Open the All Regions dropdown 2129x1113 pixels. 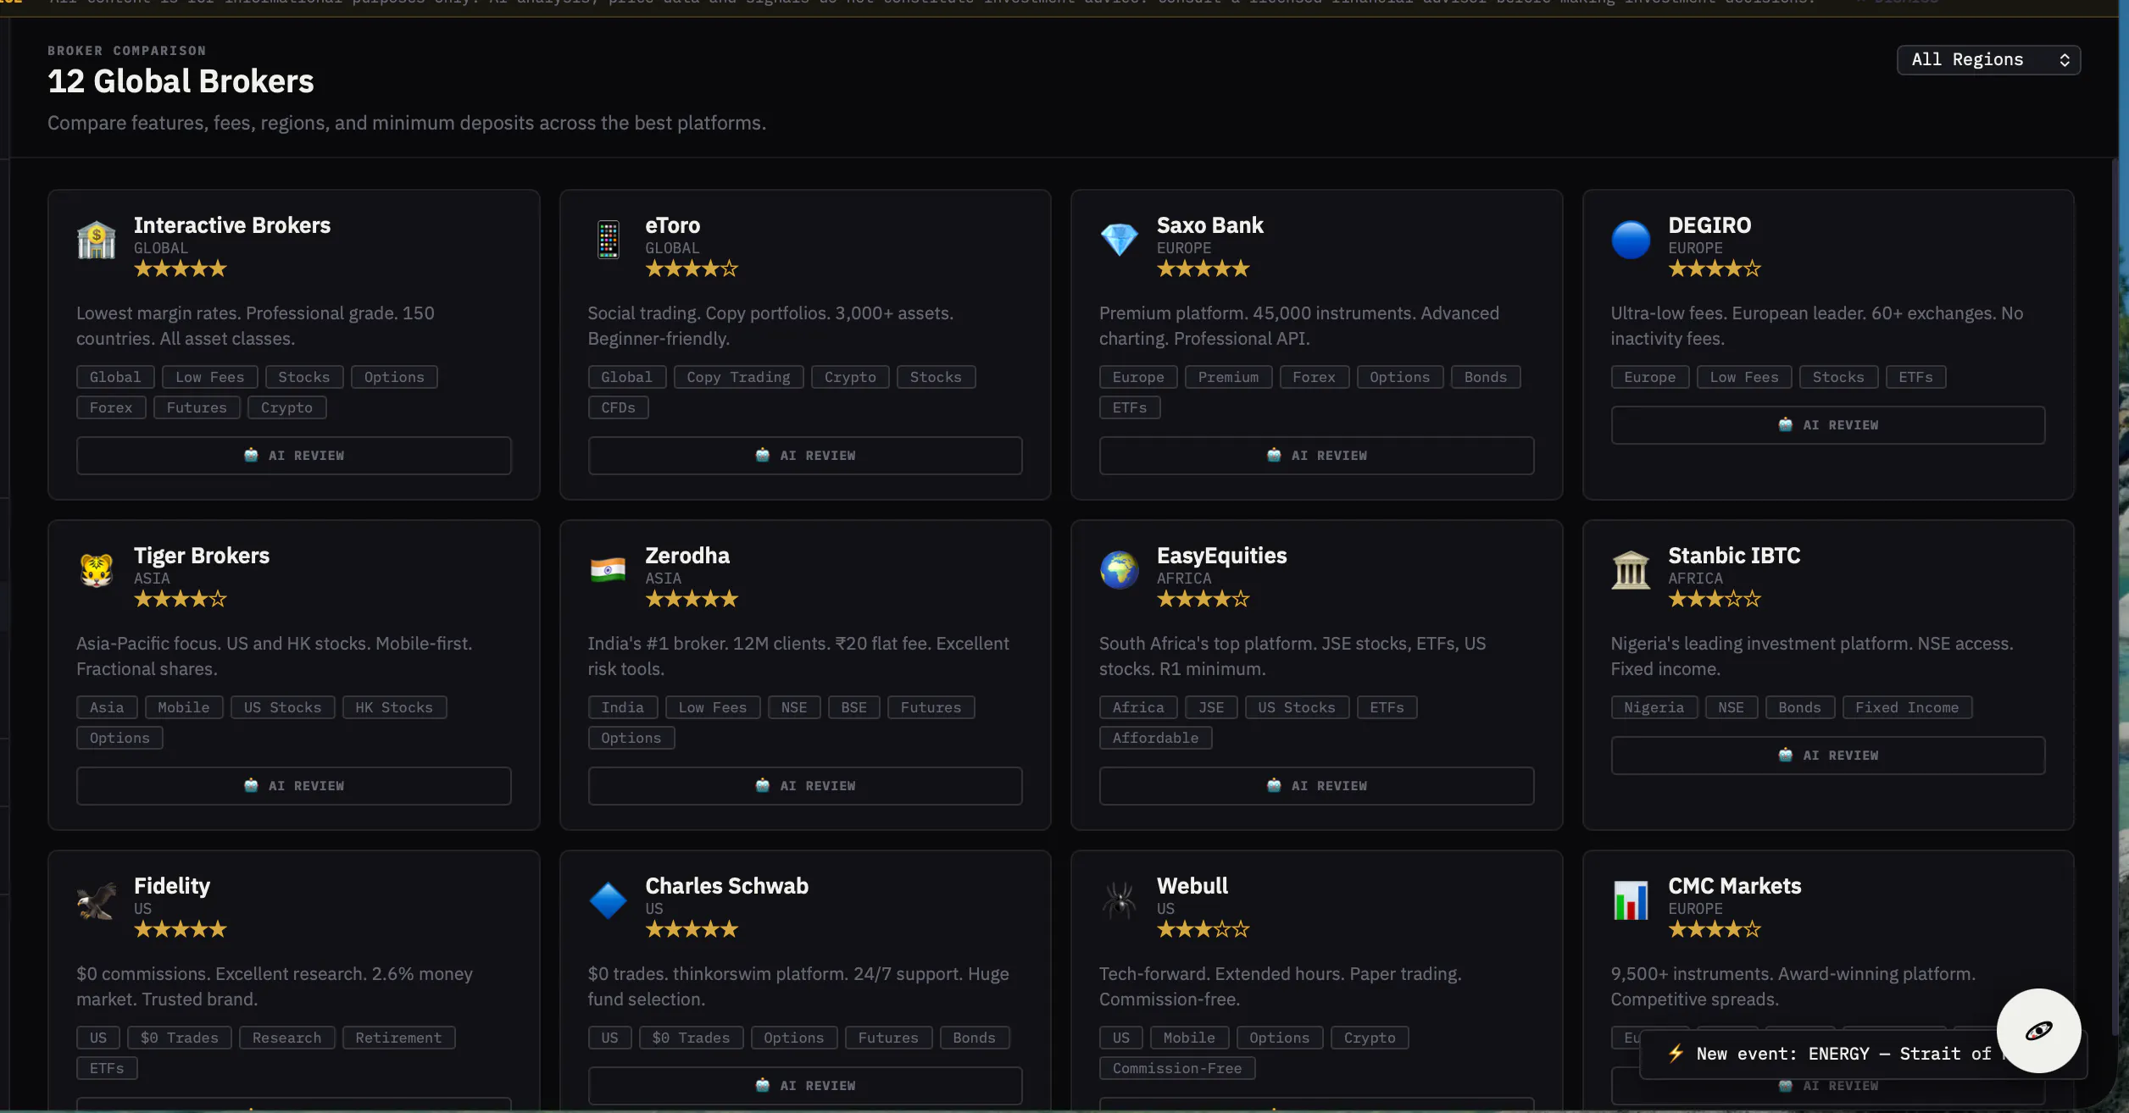(x=1988, y=59)
